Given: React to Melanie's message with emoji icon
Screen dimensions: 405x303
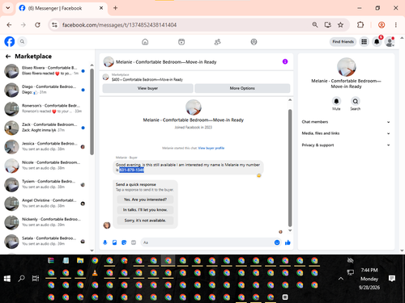Looking at the screenshot, I should pyautogui.click(x=258, y=175).
